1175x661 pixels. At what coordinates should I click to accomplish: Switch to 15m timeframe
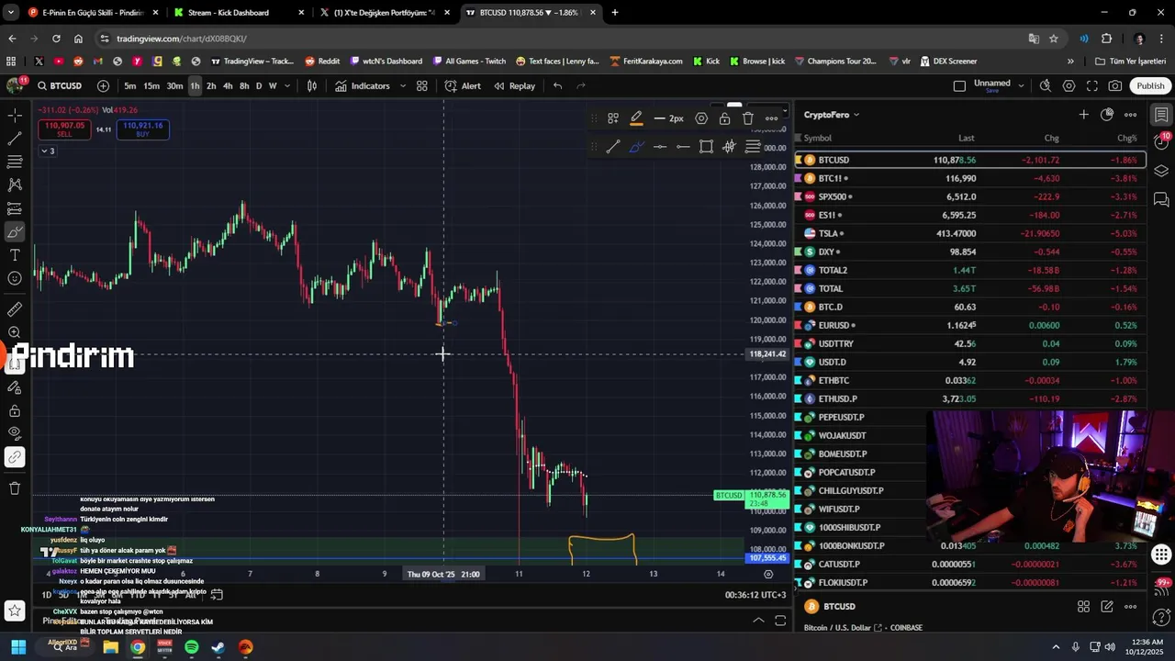click(x=151, y=85)
